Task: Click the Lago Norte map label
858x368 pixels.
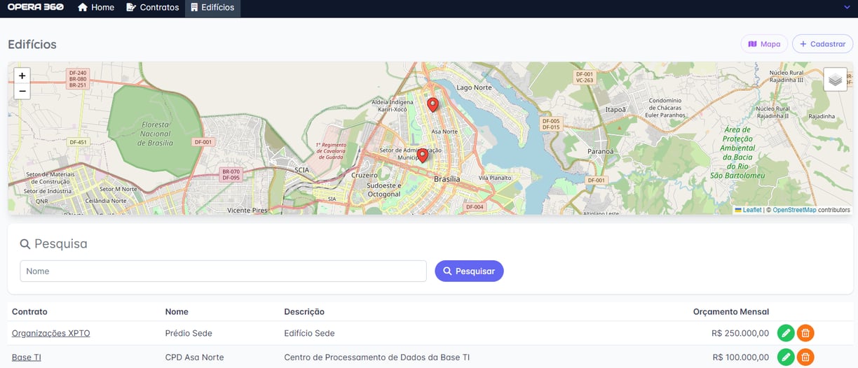Action: click(x=474, y=87)
